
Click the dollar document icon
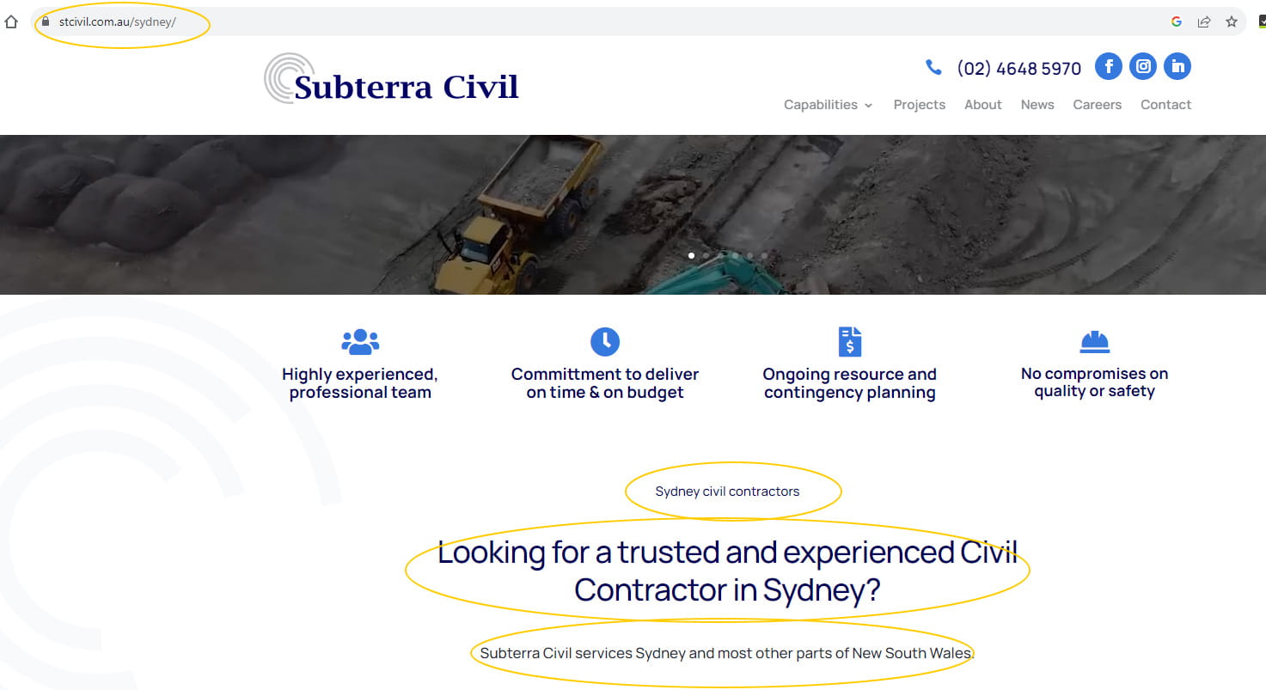coord(850,342)
